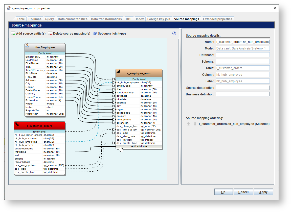Click the Business definition text field
Screen dimensions: 291x212
pos(242,94)
